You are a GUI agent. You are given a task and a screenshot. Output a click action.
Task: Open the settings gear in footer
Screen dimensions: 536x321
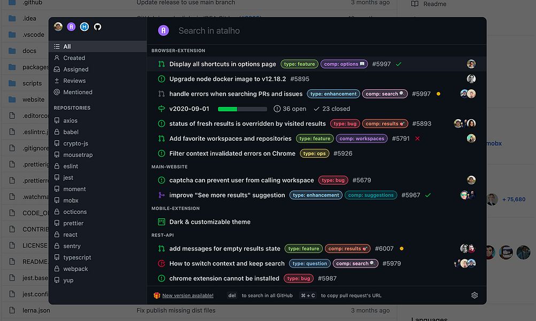(x=475, y=295)
